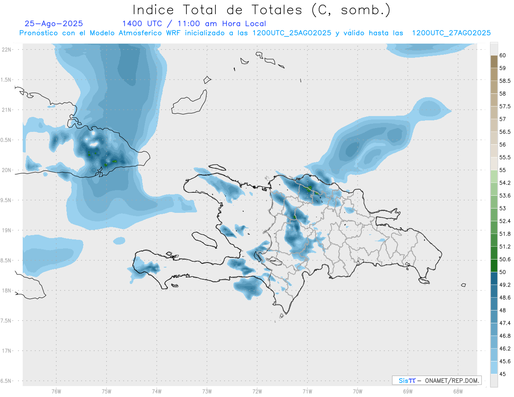Click the dark green swatch between 50 and 50.6
The height and width of the screenshot is (397, 514).
494,266
